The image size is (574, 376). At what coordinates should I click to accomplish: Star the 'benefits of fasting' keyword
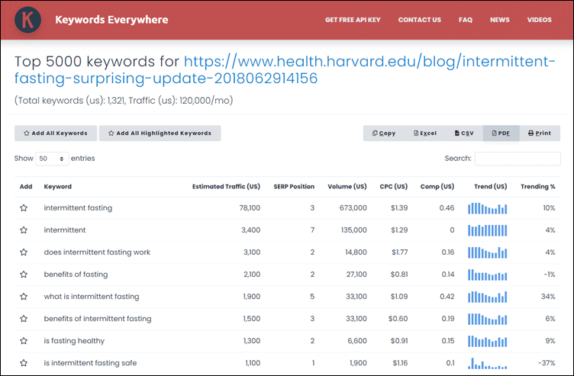click(24, 275)
